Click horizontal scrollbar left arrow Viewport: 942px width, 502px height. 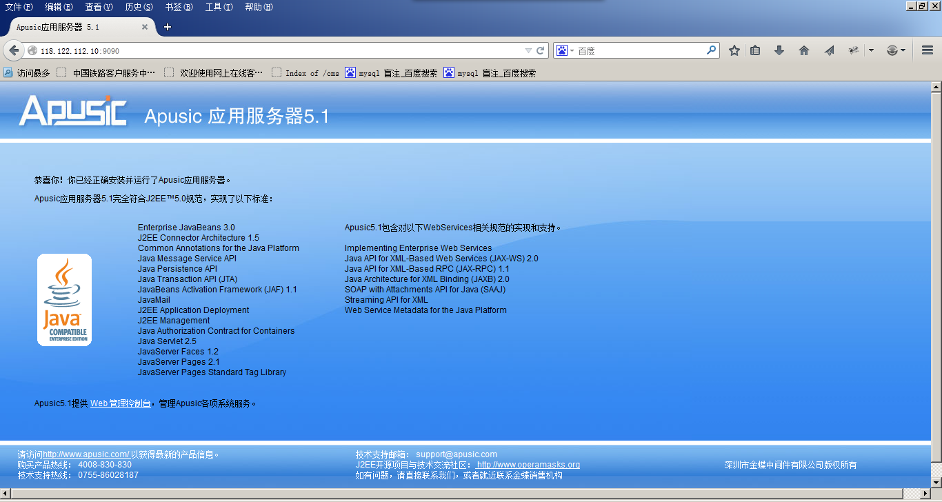[6, 494]
